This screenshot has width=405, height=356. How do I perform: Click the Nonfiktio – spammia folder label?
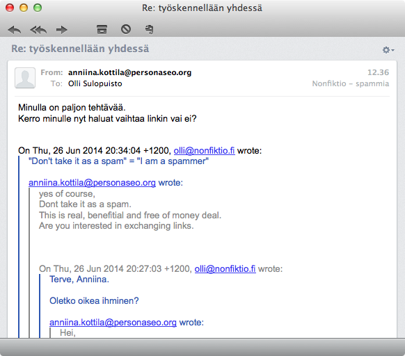(351, 83)
